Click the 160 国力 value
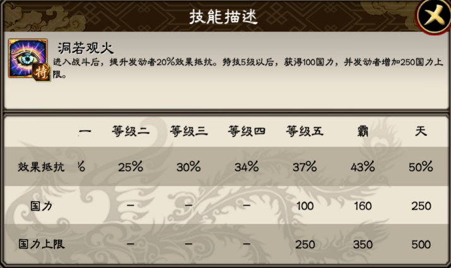This screenshot has height=268, width=451. [x=363, y=206]
